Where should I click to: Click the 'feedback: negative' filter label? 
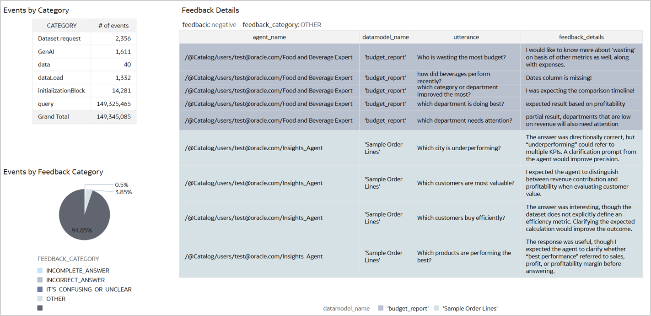tap(209, 25)
